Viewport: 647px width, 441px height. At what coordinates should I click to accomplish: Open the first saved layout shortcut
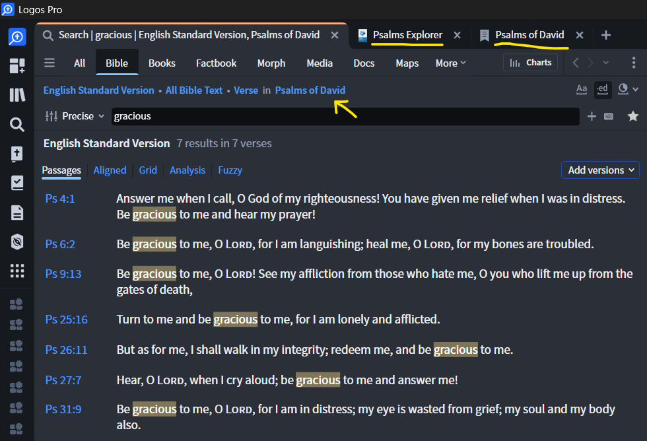(17, 304)
